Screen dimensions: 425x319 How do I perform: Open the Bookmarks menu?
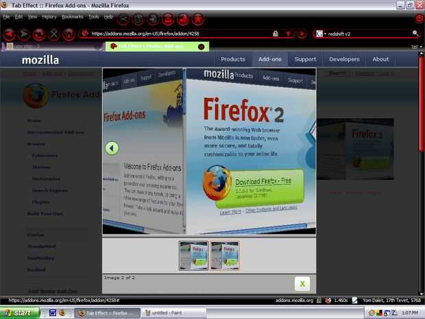(x=73, y=17)
